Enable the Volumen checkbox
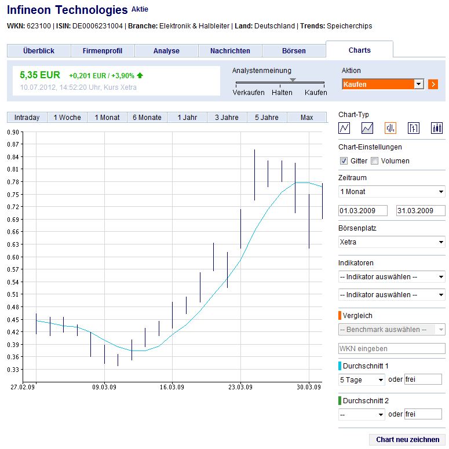 coord(374,161)
